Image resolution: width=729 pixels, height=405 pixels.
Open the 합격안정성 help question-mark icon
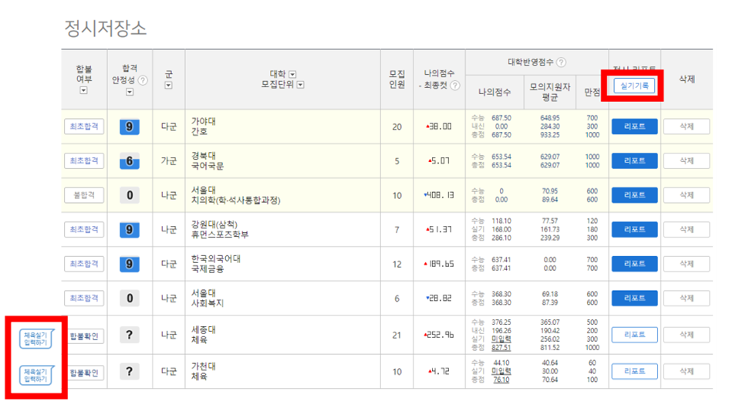click(x=143, y=80)
